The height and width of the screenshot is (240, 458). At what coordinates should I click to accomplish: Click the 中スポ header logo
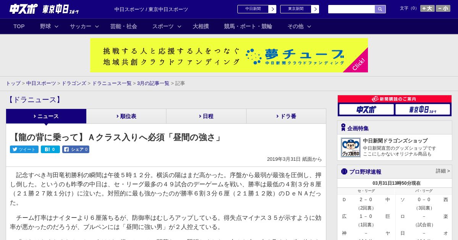click(24, 9)
